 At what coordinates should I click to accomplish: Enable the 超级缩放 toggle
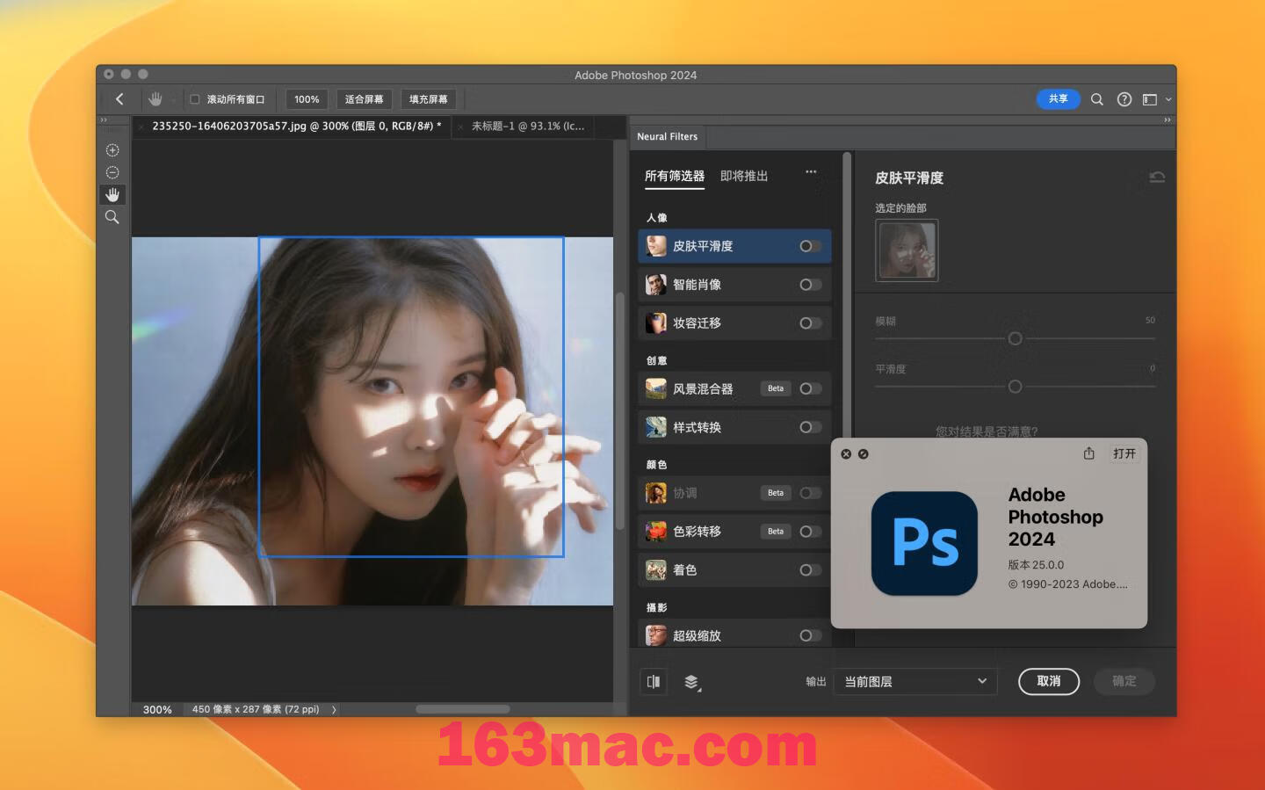coord(810,635)
